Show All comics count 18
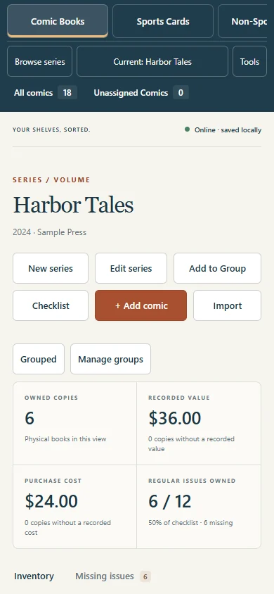 coord(46,92)
